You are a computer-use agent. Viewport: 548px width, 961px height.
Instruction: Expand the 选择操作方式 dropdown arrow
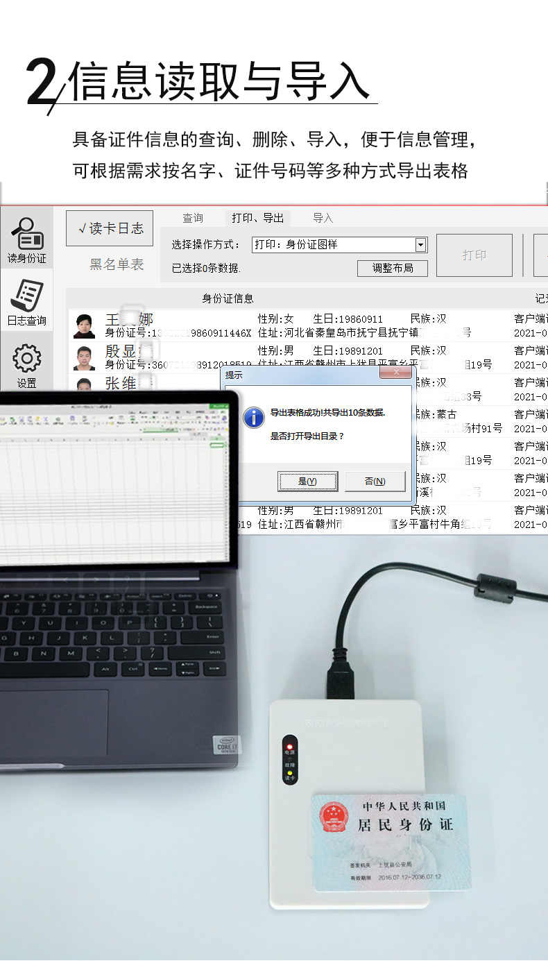420,245
